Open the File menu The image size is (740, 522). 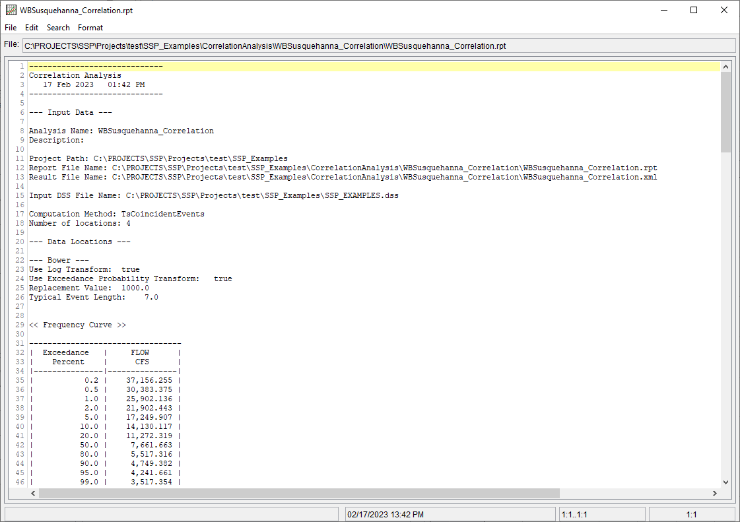pyautogui.click(x=11, y=27)
